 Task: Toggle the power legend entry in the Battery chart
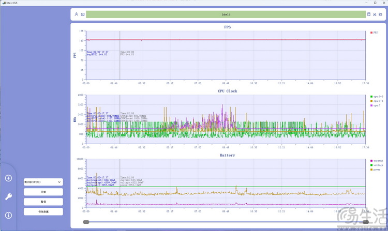[376, 170]
